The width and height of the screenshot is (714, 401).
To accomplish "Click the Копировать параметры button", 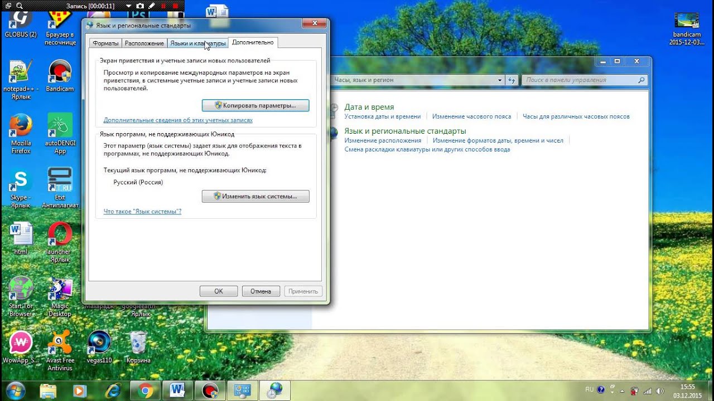I will (x=255, y=105).
